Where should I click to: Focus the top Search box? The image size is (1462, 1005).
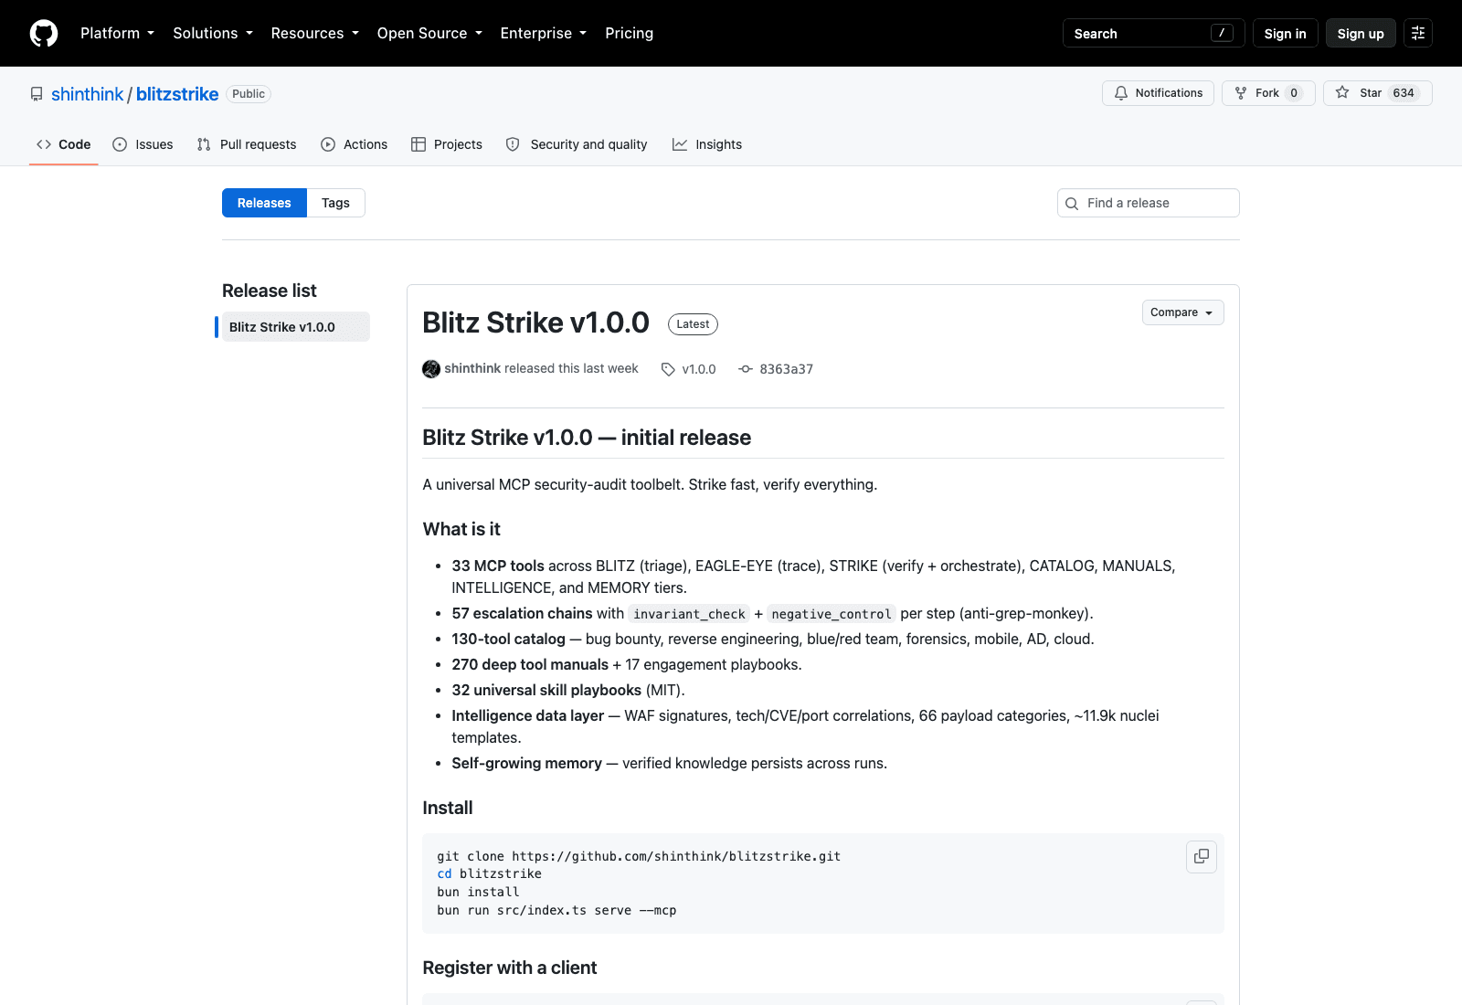[x=1153, y=33]
